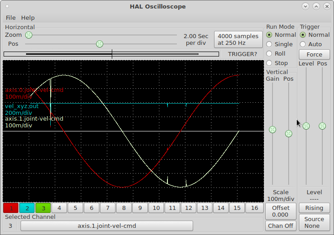This screenshot has width=334, height=235.
Task: Click the Offset 0.000 button
Action: click(281, 211)
